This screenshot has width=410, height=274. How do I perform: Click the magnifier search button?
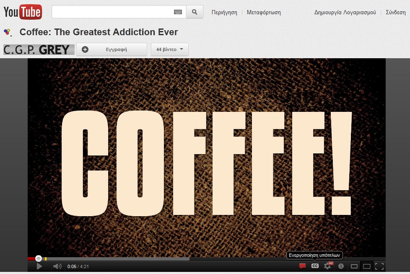pos(195,12)
